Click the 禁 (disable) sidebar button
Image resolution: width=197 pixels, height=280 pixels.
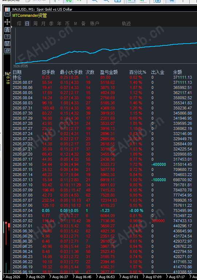(7, 44)
